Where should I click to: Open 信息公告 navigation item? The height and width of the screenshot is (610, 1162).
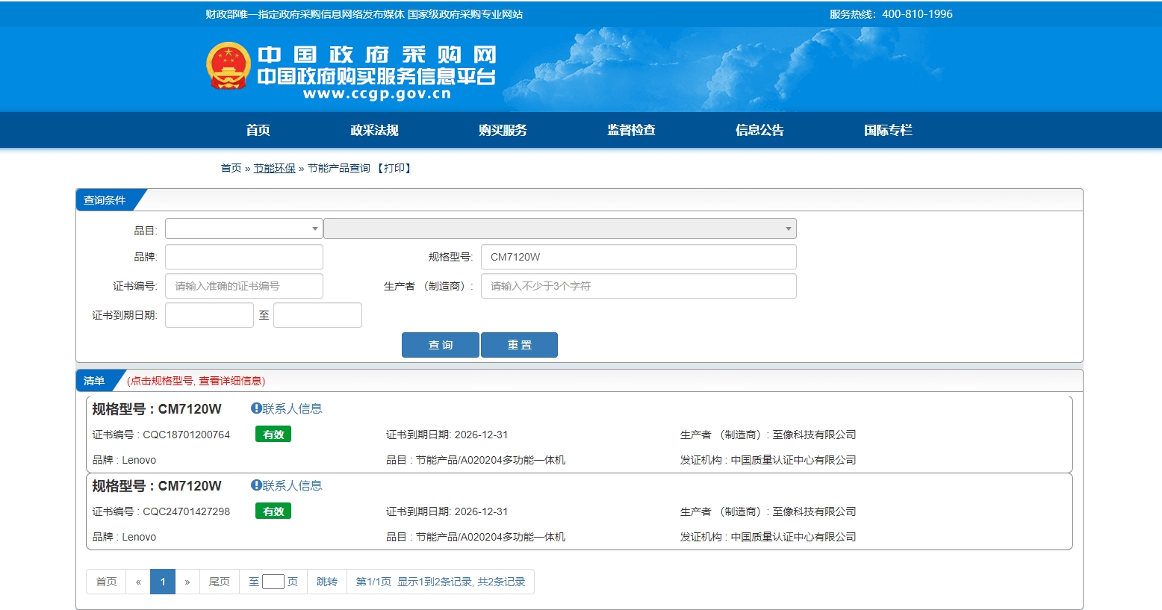[759, 130]
